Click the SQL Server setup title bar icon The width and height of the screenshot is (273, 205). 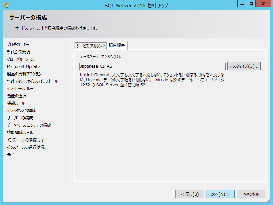6,5
